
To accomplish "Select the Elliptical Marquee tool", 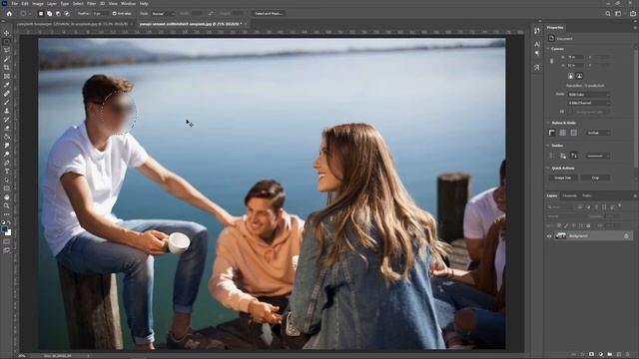I will [x=7, y=42].
